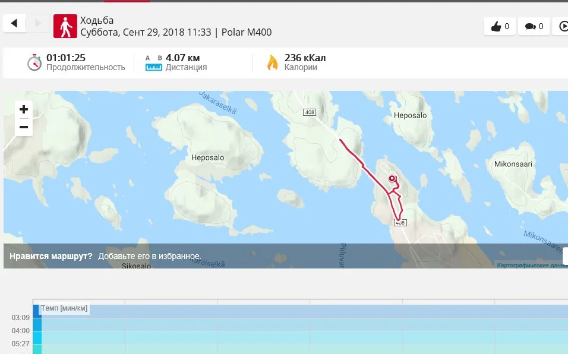
Task: Like this workout with thumbs up
Action: [x=500, y=26]
